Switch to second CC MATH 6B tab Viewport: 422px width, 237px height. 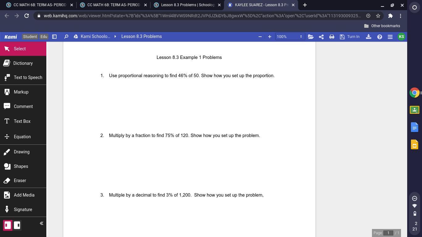[113, 5]
